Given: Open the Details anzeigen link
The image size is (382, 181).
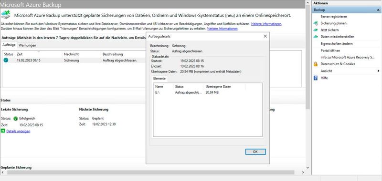Looking at the screenshot, I should [18, 131].
